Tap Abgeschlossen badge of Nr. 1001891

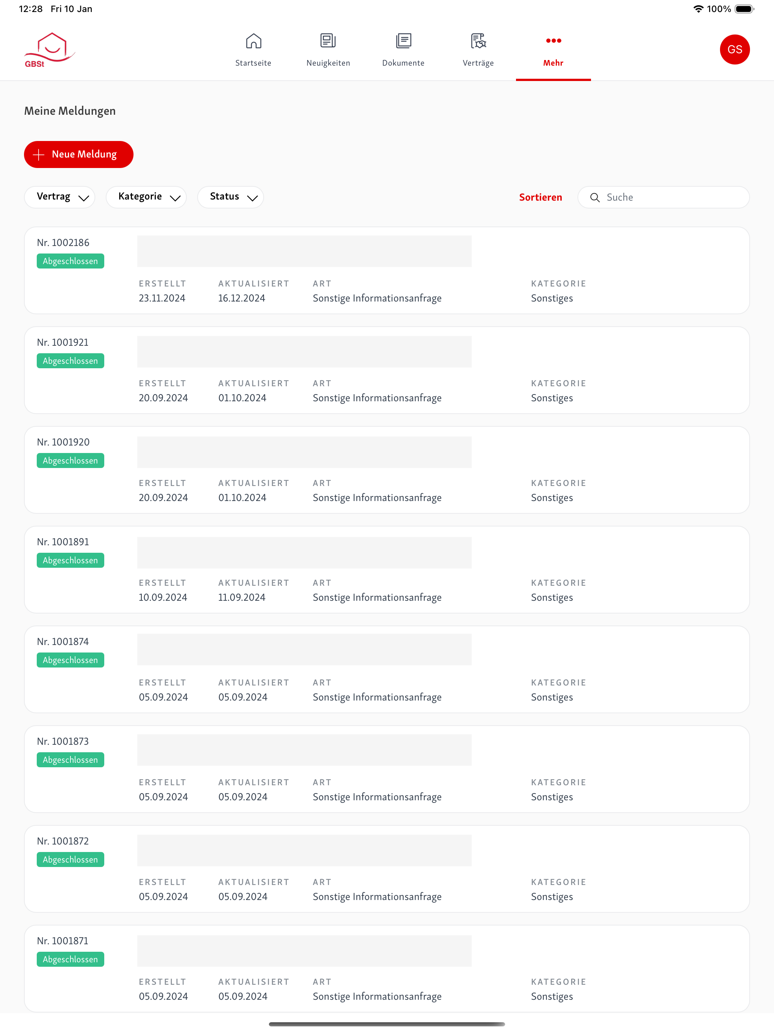pyautogui.click(x=70, y=560)
